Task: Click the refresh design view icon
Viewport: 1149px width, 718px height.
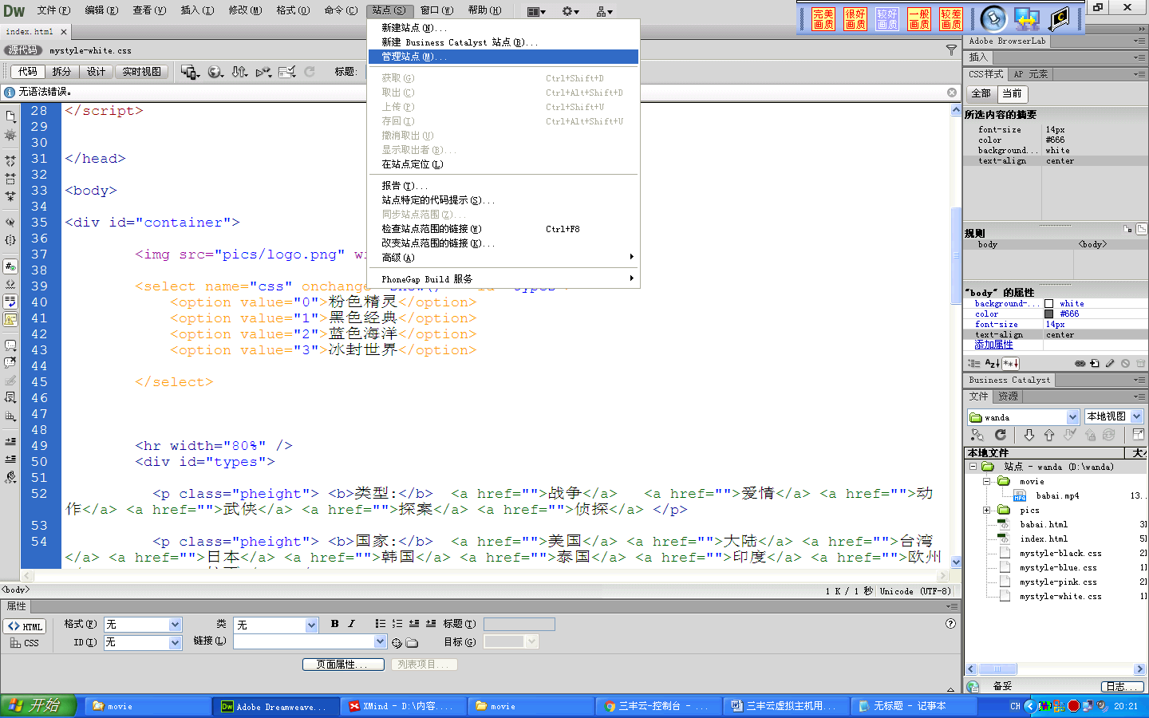Action: (x=310, y=72)
